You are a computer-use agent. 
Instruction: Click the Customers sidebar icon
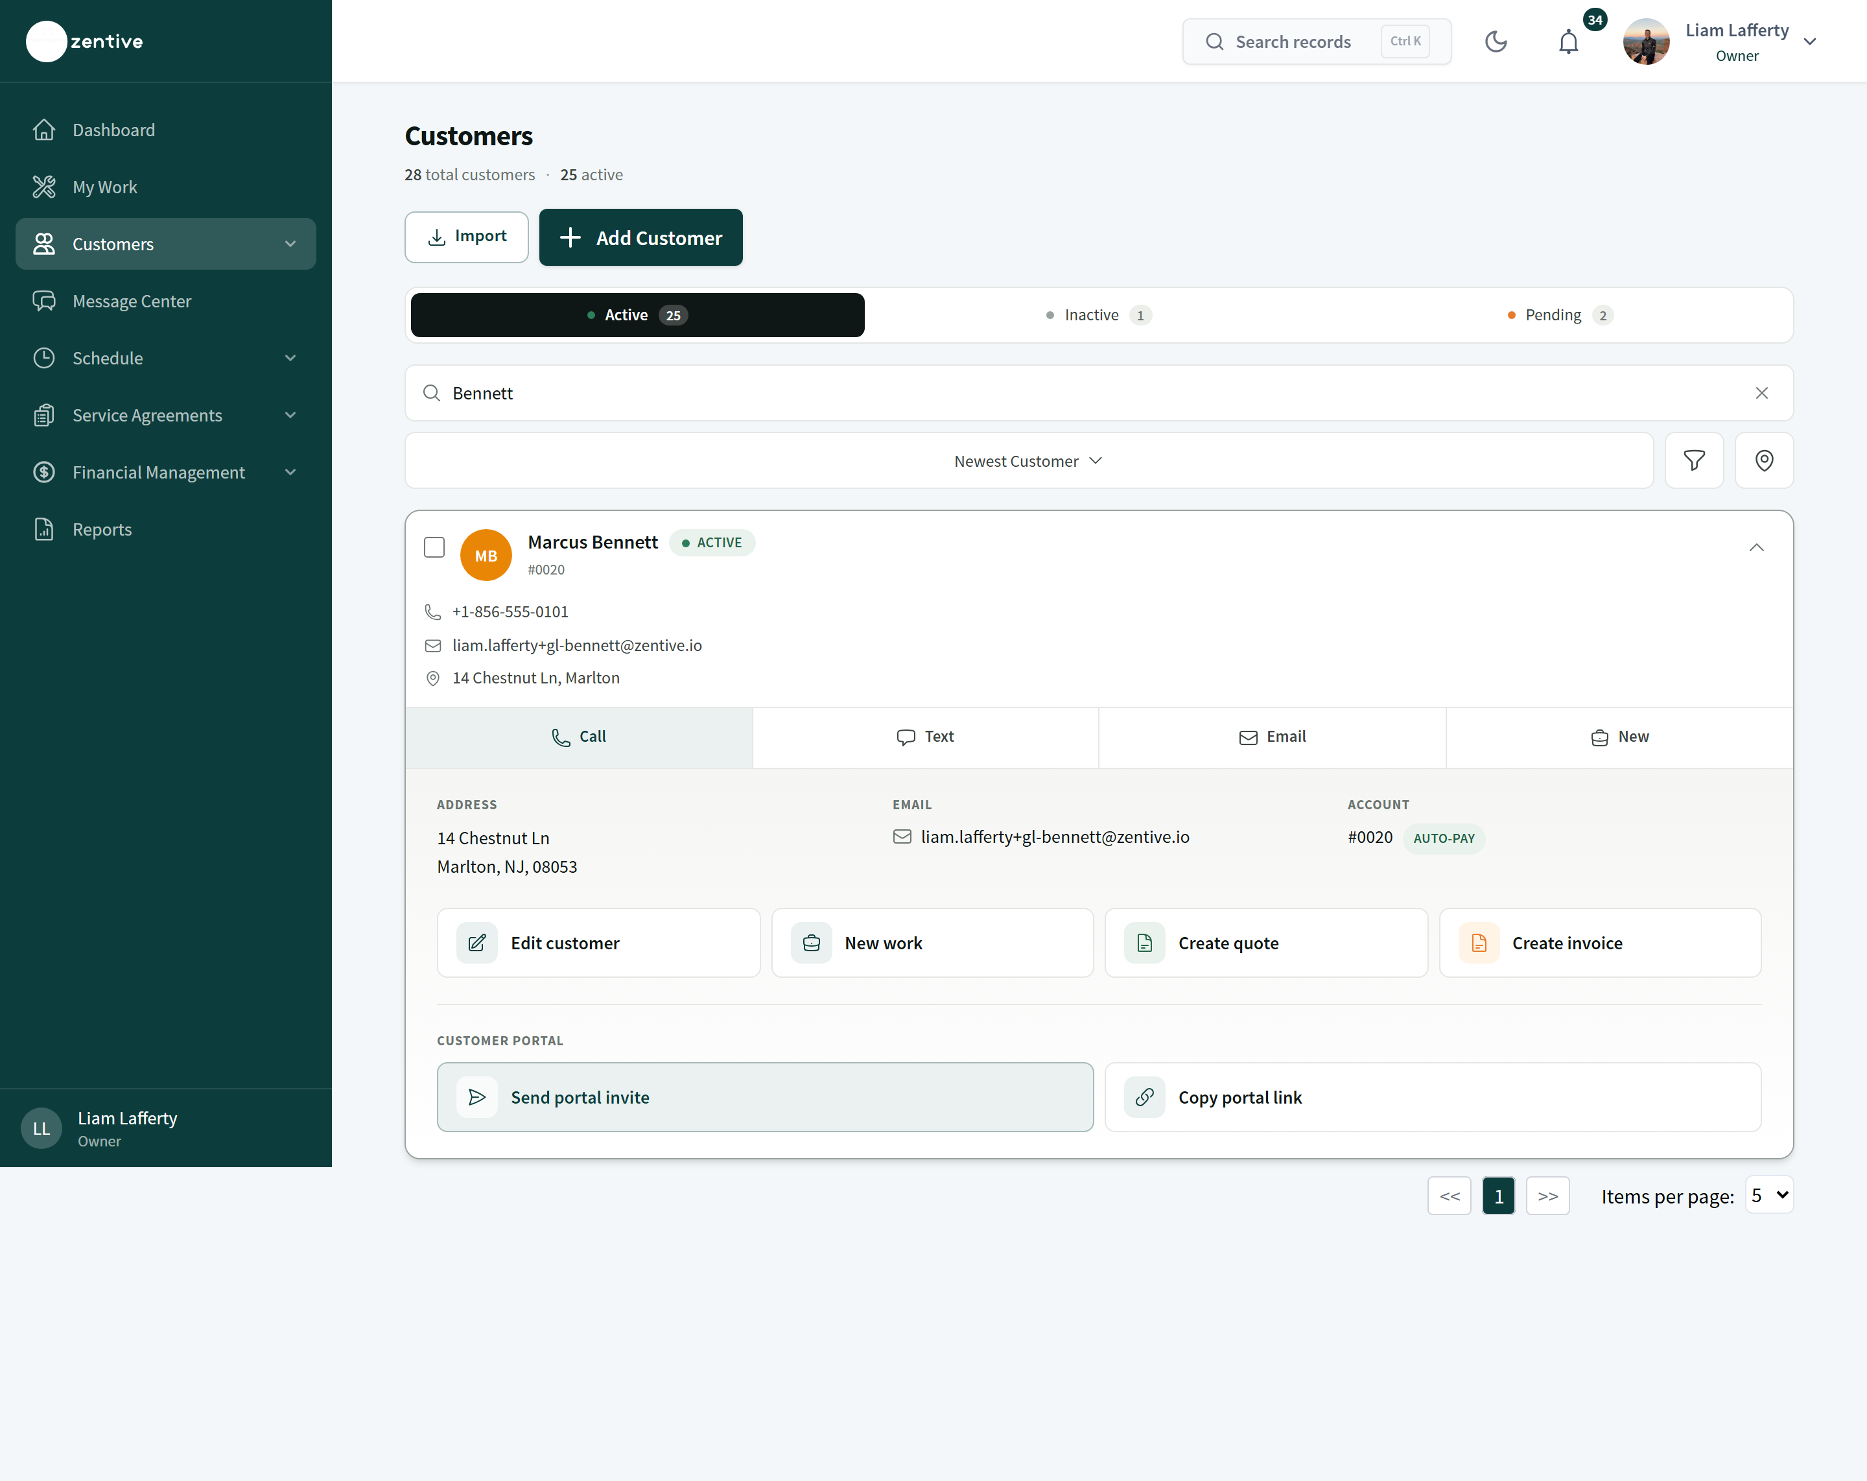point(44,244)
